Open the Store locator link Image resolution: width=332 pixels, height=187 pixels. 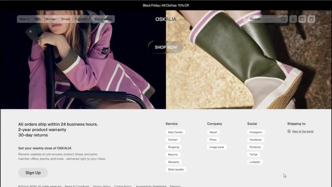[x=176, y=169]
